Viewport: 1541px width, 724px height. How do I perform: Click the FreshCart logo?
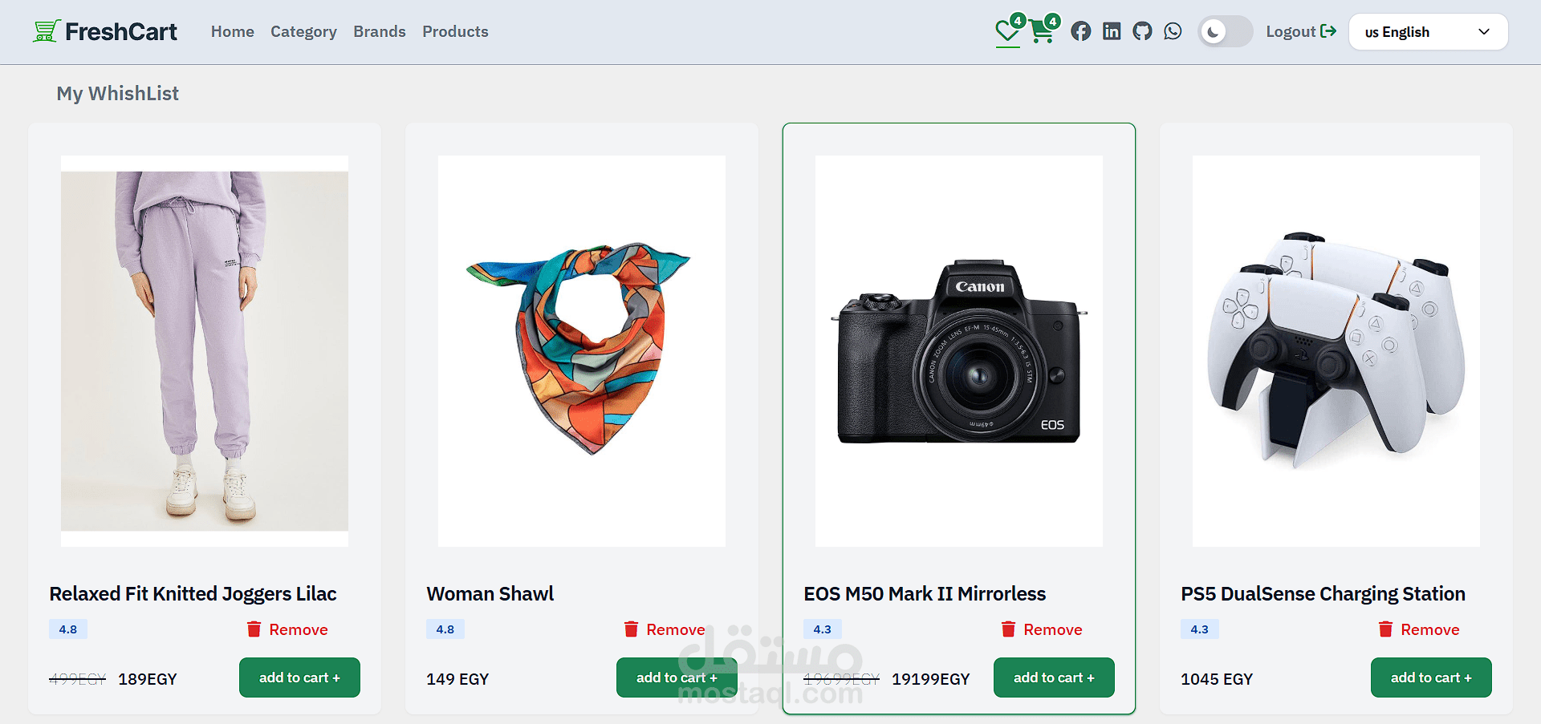(x=105, y=31)
